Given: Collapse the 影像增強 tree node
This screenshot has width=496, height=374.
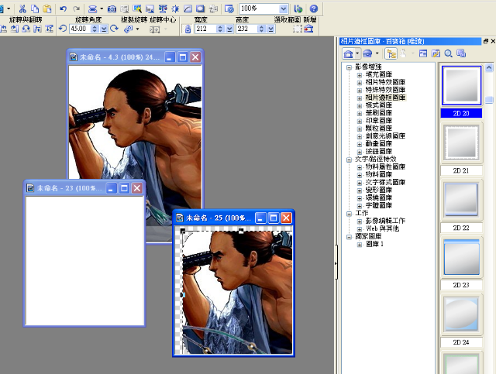Looking at the screenshot, I should click(x=349, y=67).
